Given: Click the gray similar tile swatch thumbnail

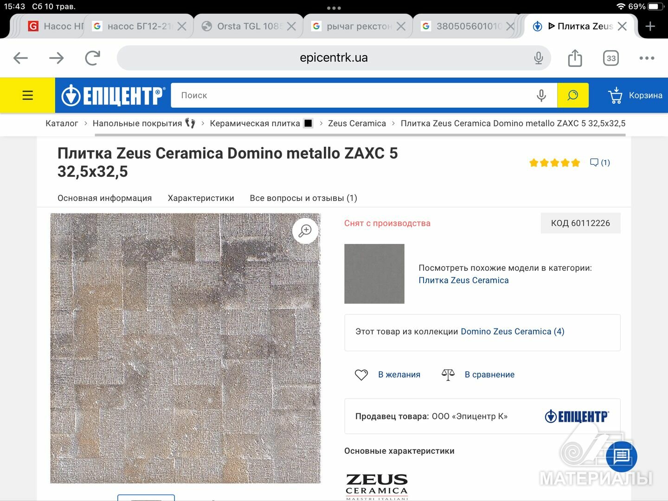Looking at the screenshot, I should point(374,274).
